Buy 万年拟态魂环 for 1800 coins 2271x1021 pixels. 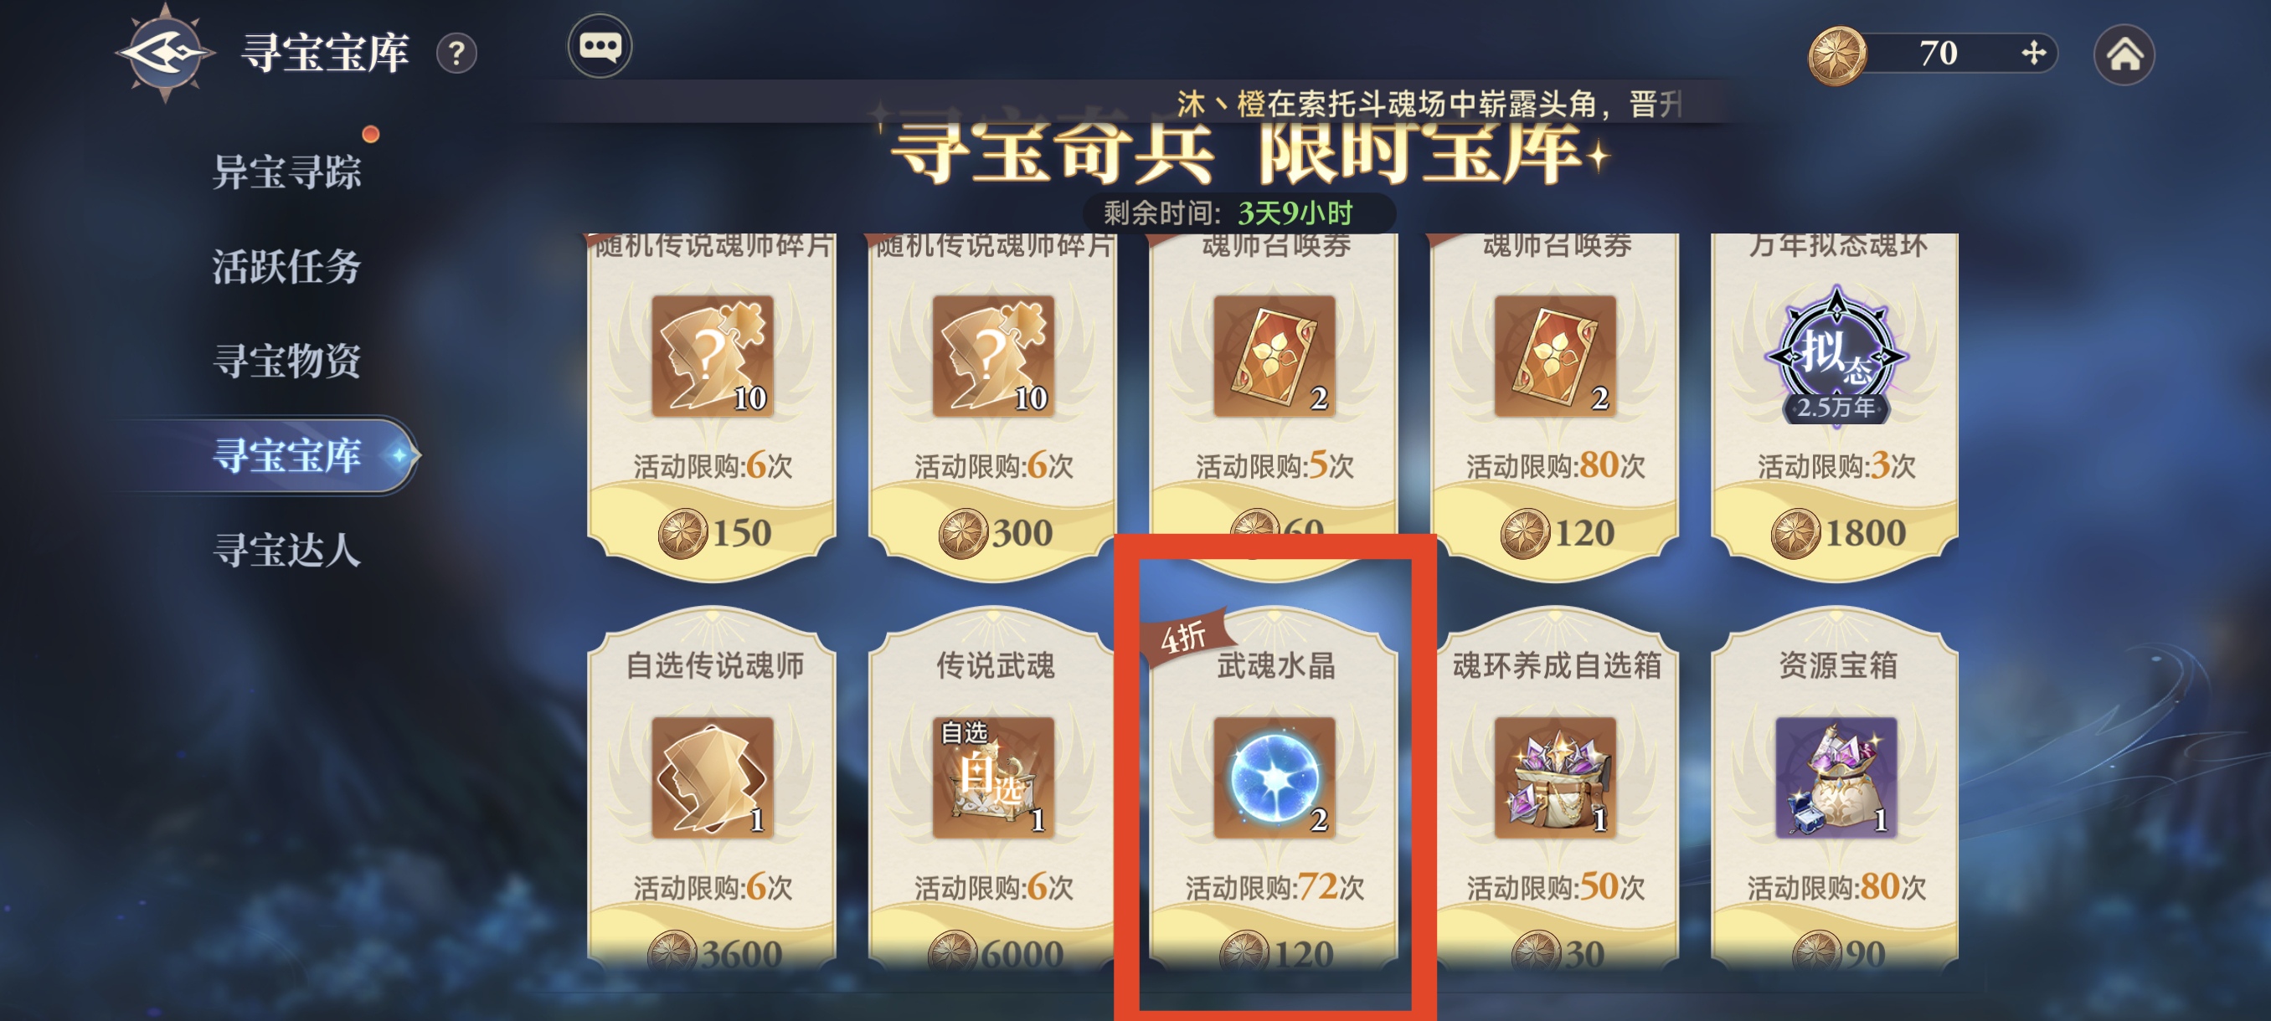click(1836, 533)
